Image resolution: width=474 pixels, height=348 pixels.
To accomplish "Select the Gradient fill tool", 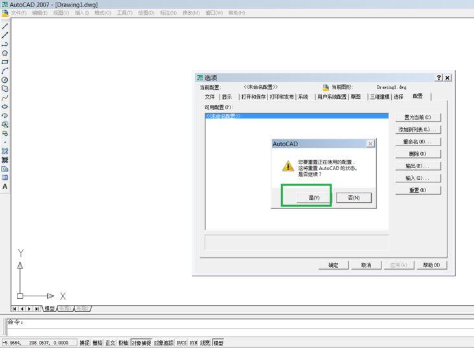I will 5,160.
